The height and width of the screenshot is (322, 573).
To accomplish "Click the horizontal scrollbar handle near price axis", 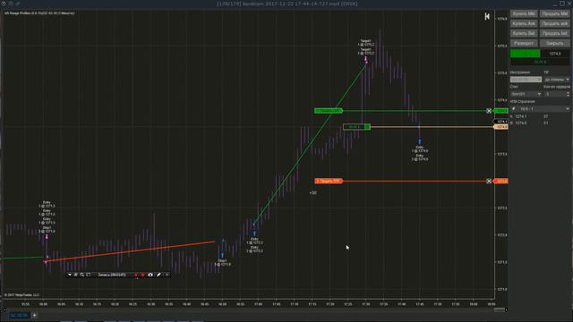I will 500,309.
